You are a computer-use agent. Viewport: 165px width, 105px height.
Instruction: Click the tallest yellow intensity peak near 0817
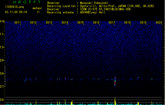click(x=115, y=101)
